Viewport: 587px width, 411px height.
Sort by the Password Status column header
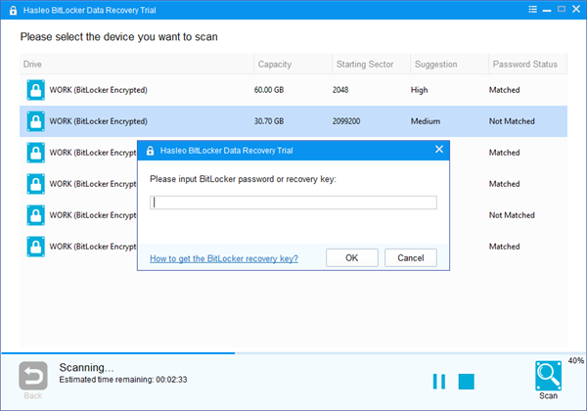(522, 65)
